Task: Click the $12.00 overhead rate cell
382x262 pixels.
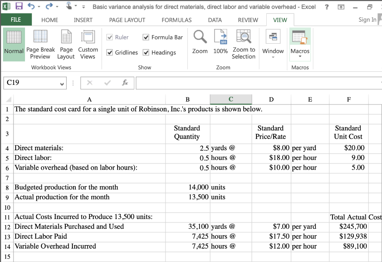Action: click(272, 247)
